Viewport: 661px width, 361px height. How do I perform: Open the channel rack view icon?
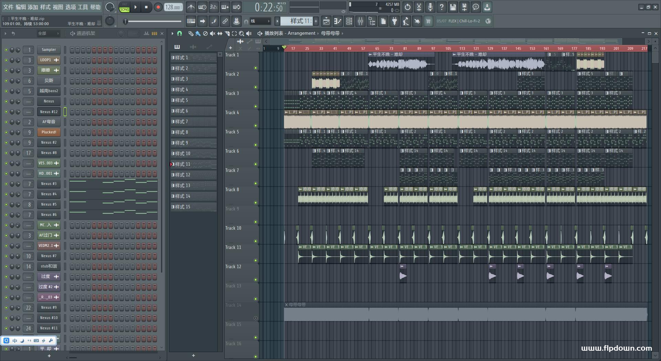(349, 21)
